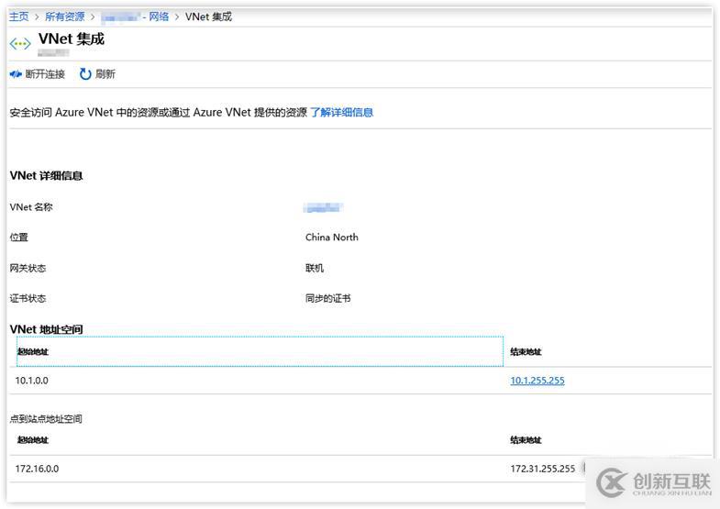Screen dimensions: 720x509
Task: Click the VNet 集成 page title
Action: 72,39
